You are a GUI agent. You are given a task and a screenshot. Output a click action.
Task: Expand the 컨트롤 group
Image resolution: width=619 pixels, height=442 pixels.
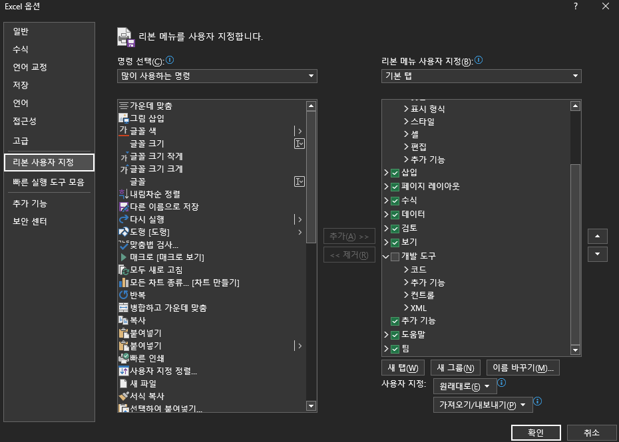point(406,295)
